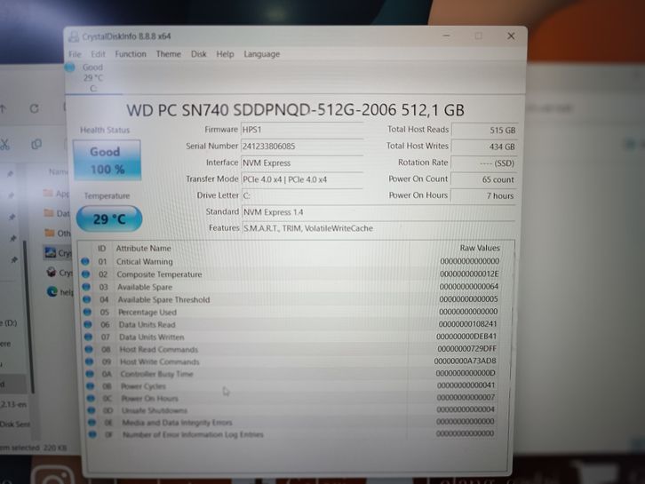Open the Function menu
Viewport: 645px width, 484px height.
coord(131,54)
